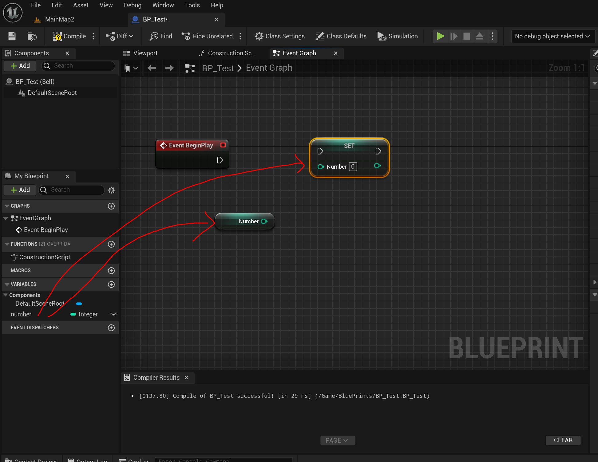Image resolution: width=598 pixels, height=462 pixels.
Task: Toggle Hide Unrelated nodes
Action: [207, 36]
